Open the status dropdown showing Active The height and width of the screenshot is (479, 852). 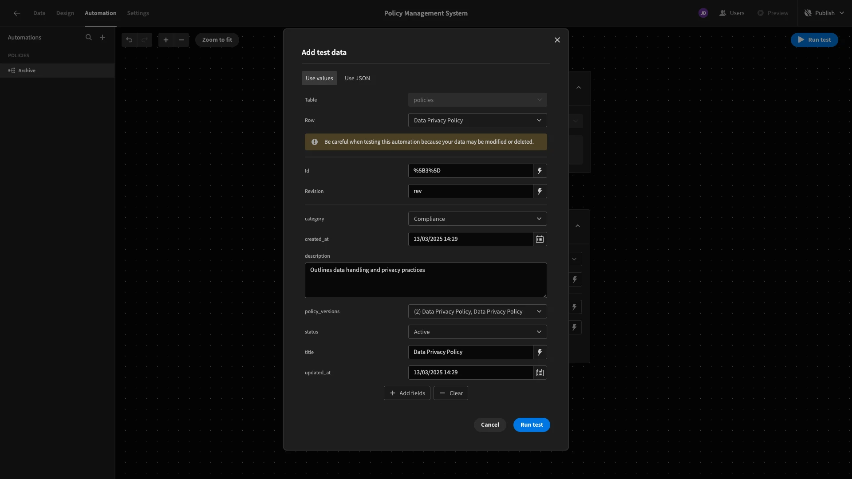(x=477, y=332)
